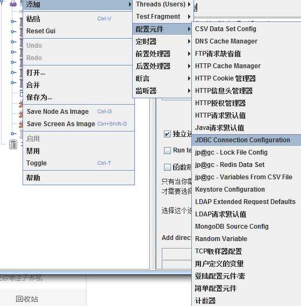Screen dimensions: 301x306
Task: Select HTTP Cache Manager
Action: click(x=247, y=66)
